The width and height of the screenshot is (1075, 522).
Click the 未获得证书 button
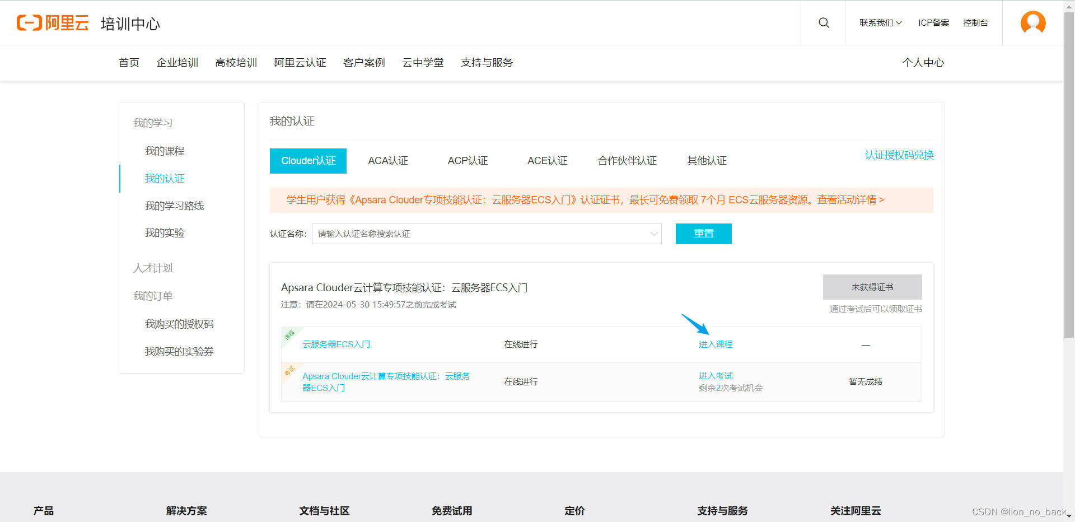tap(872, 287)
